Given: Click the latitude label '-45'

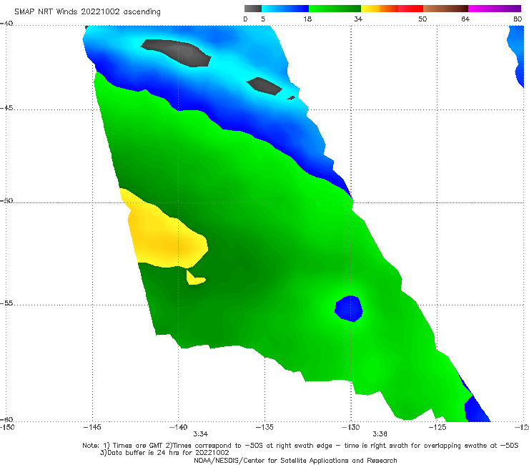Looking at the screenshot, I should tap(6, 108).
